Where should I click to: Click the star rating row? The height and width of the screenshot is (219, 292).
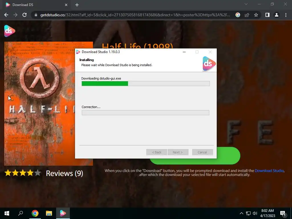pyautogui.click(x=23, y=173)
